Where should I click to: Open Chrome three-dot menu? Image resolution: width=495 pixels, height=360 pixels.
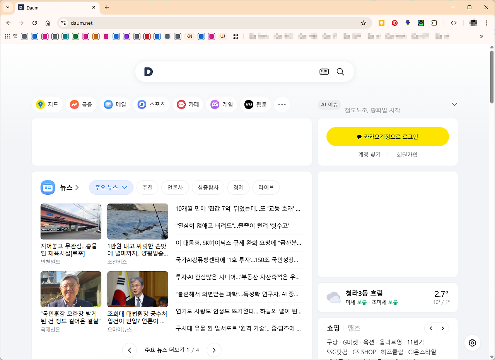click(x=487, y=23)
